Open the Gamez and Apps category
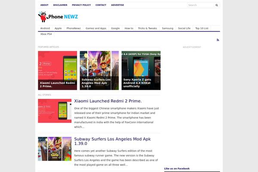Viewport: 258px width, 172px height. click(x=96, y=28)
